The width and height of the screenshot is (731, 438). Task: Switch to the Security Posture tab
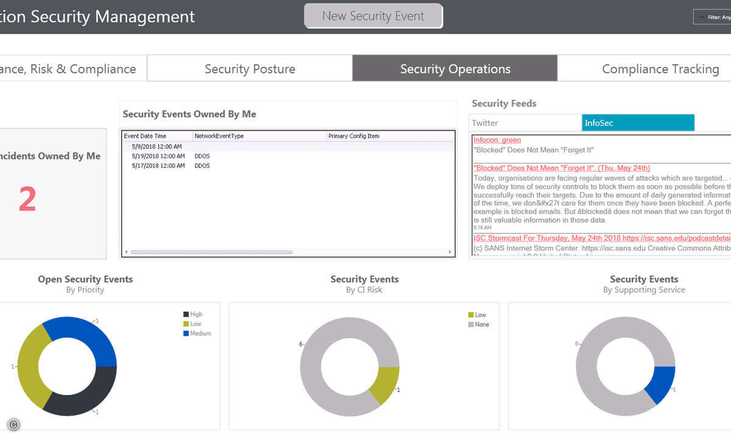tap(250, 69)
